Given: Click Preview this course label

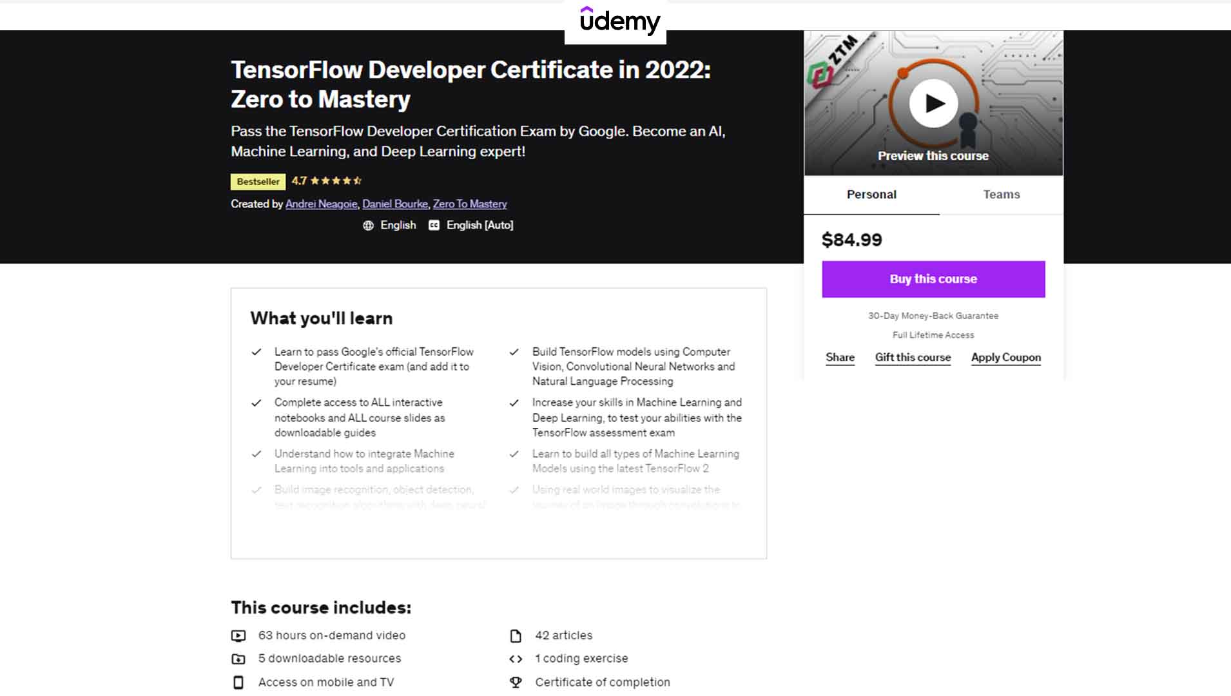Looking at the screenshot, I should coord(933,156).
